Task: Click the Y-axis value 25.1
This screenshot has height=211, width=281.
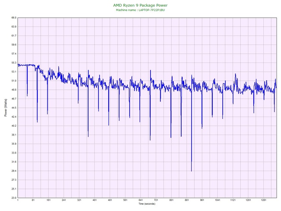Action: 14,189
